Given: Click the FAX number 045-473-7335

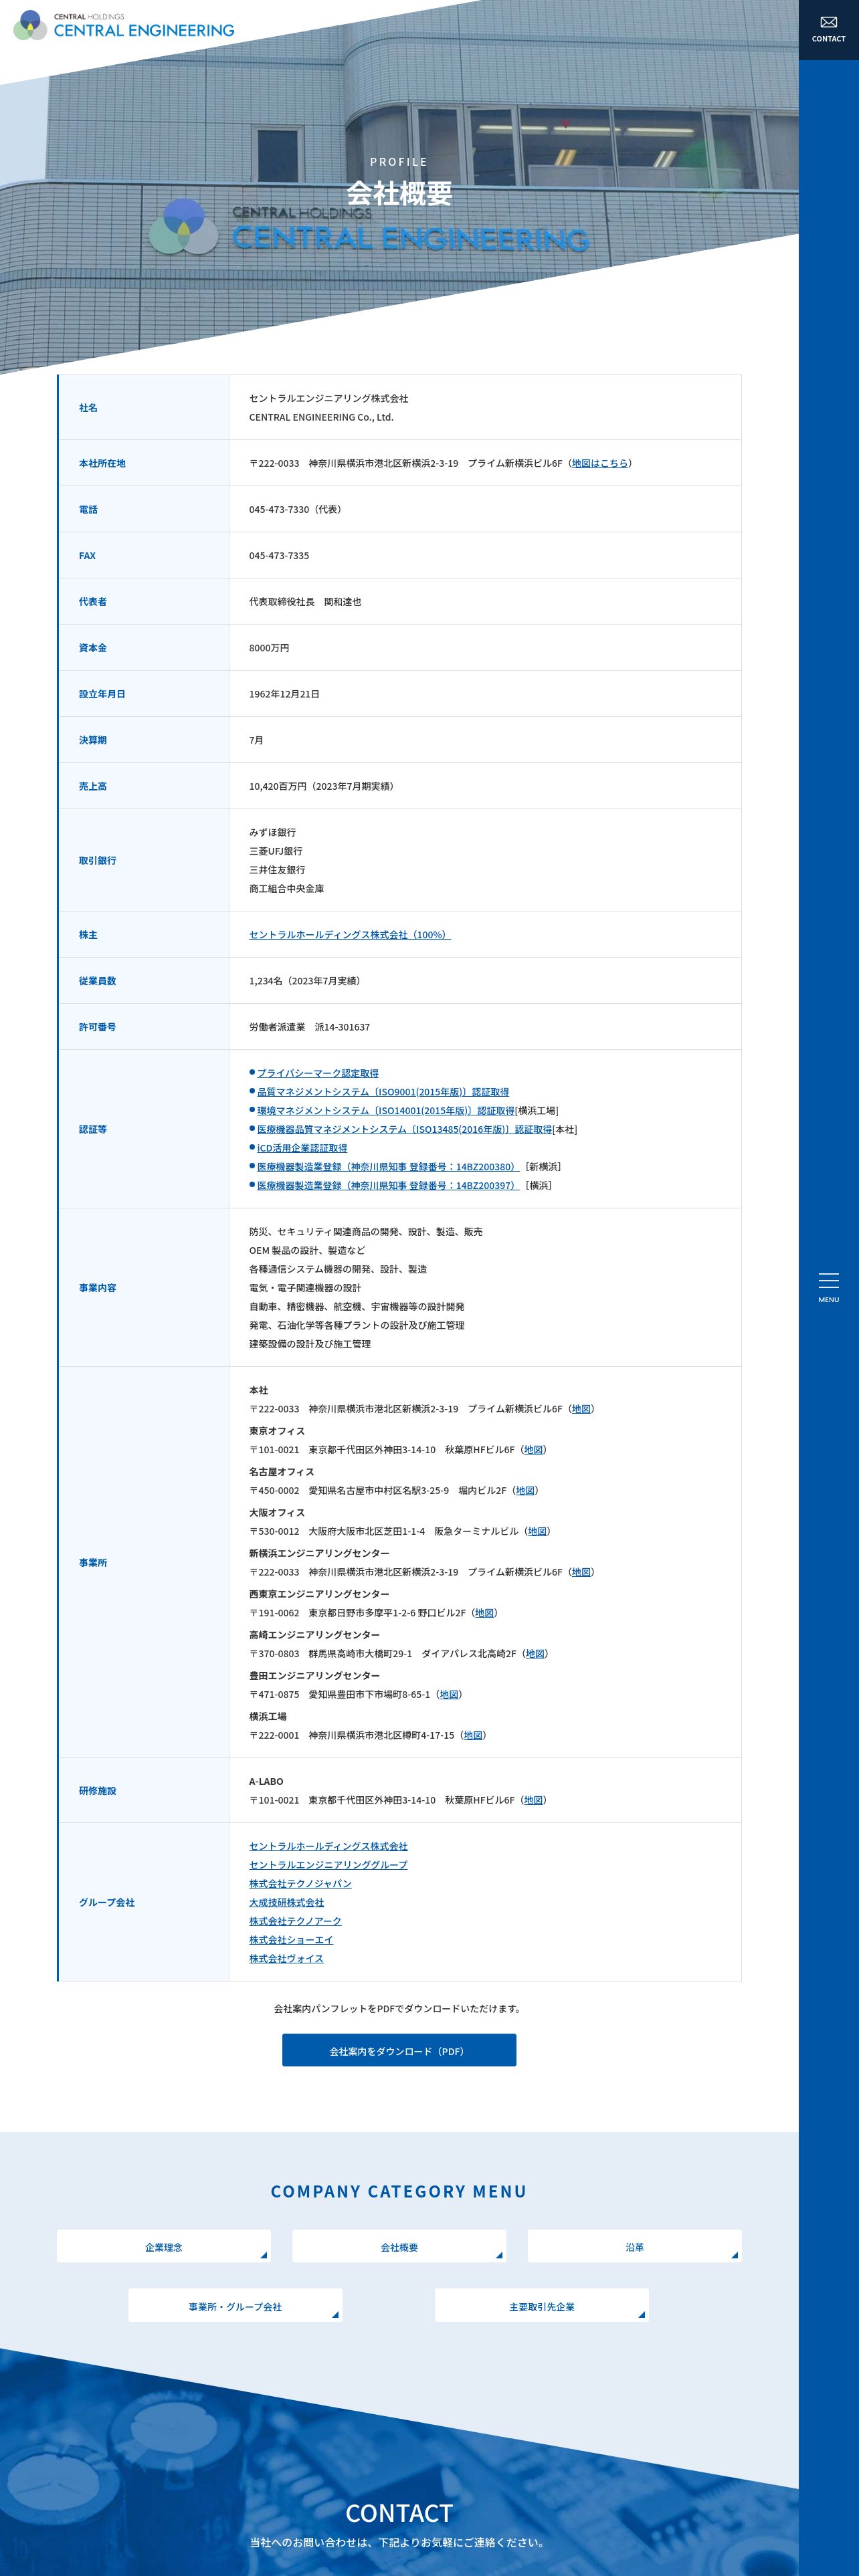Looking at the screenshot, I should click(279, 555).
